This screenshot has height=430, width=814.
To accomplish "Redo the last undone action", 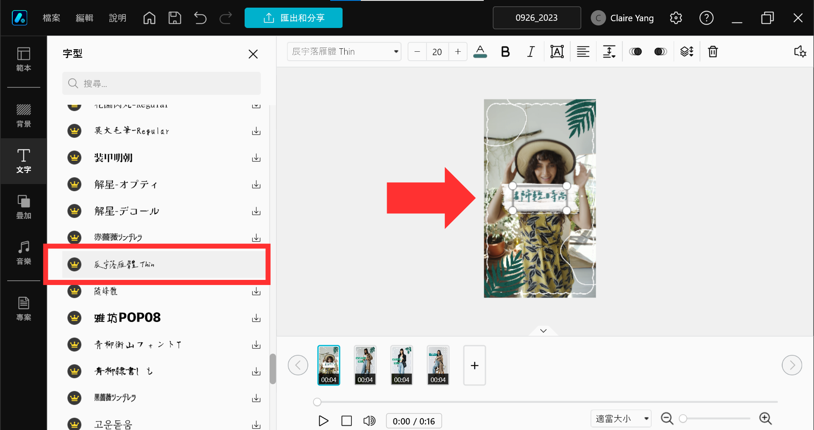I will point(226,18).
